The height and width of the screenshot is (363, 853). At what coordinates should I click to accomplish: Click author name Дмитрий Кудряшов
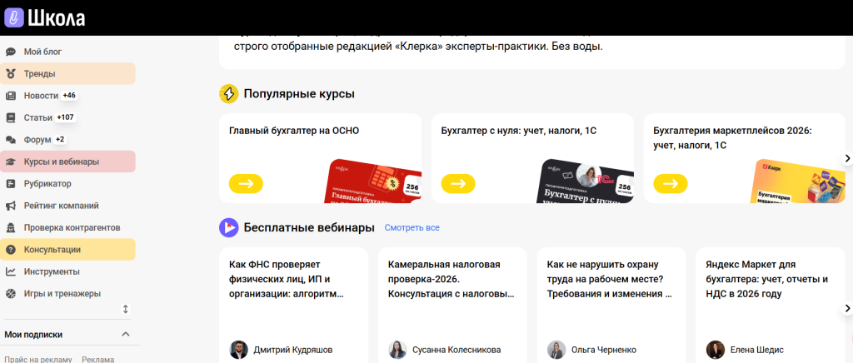292,350
